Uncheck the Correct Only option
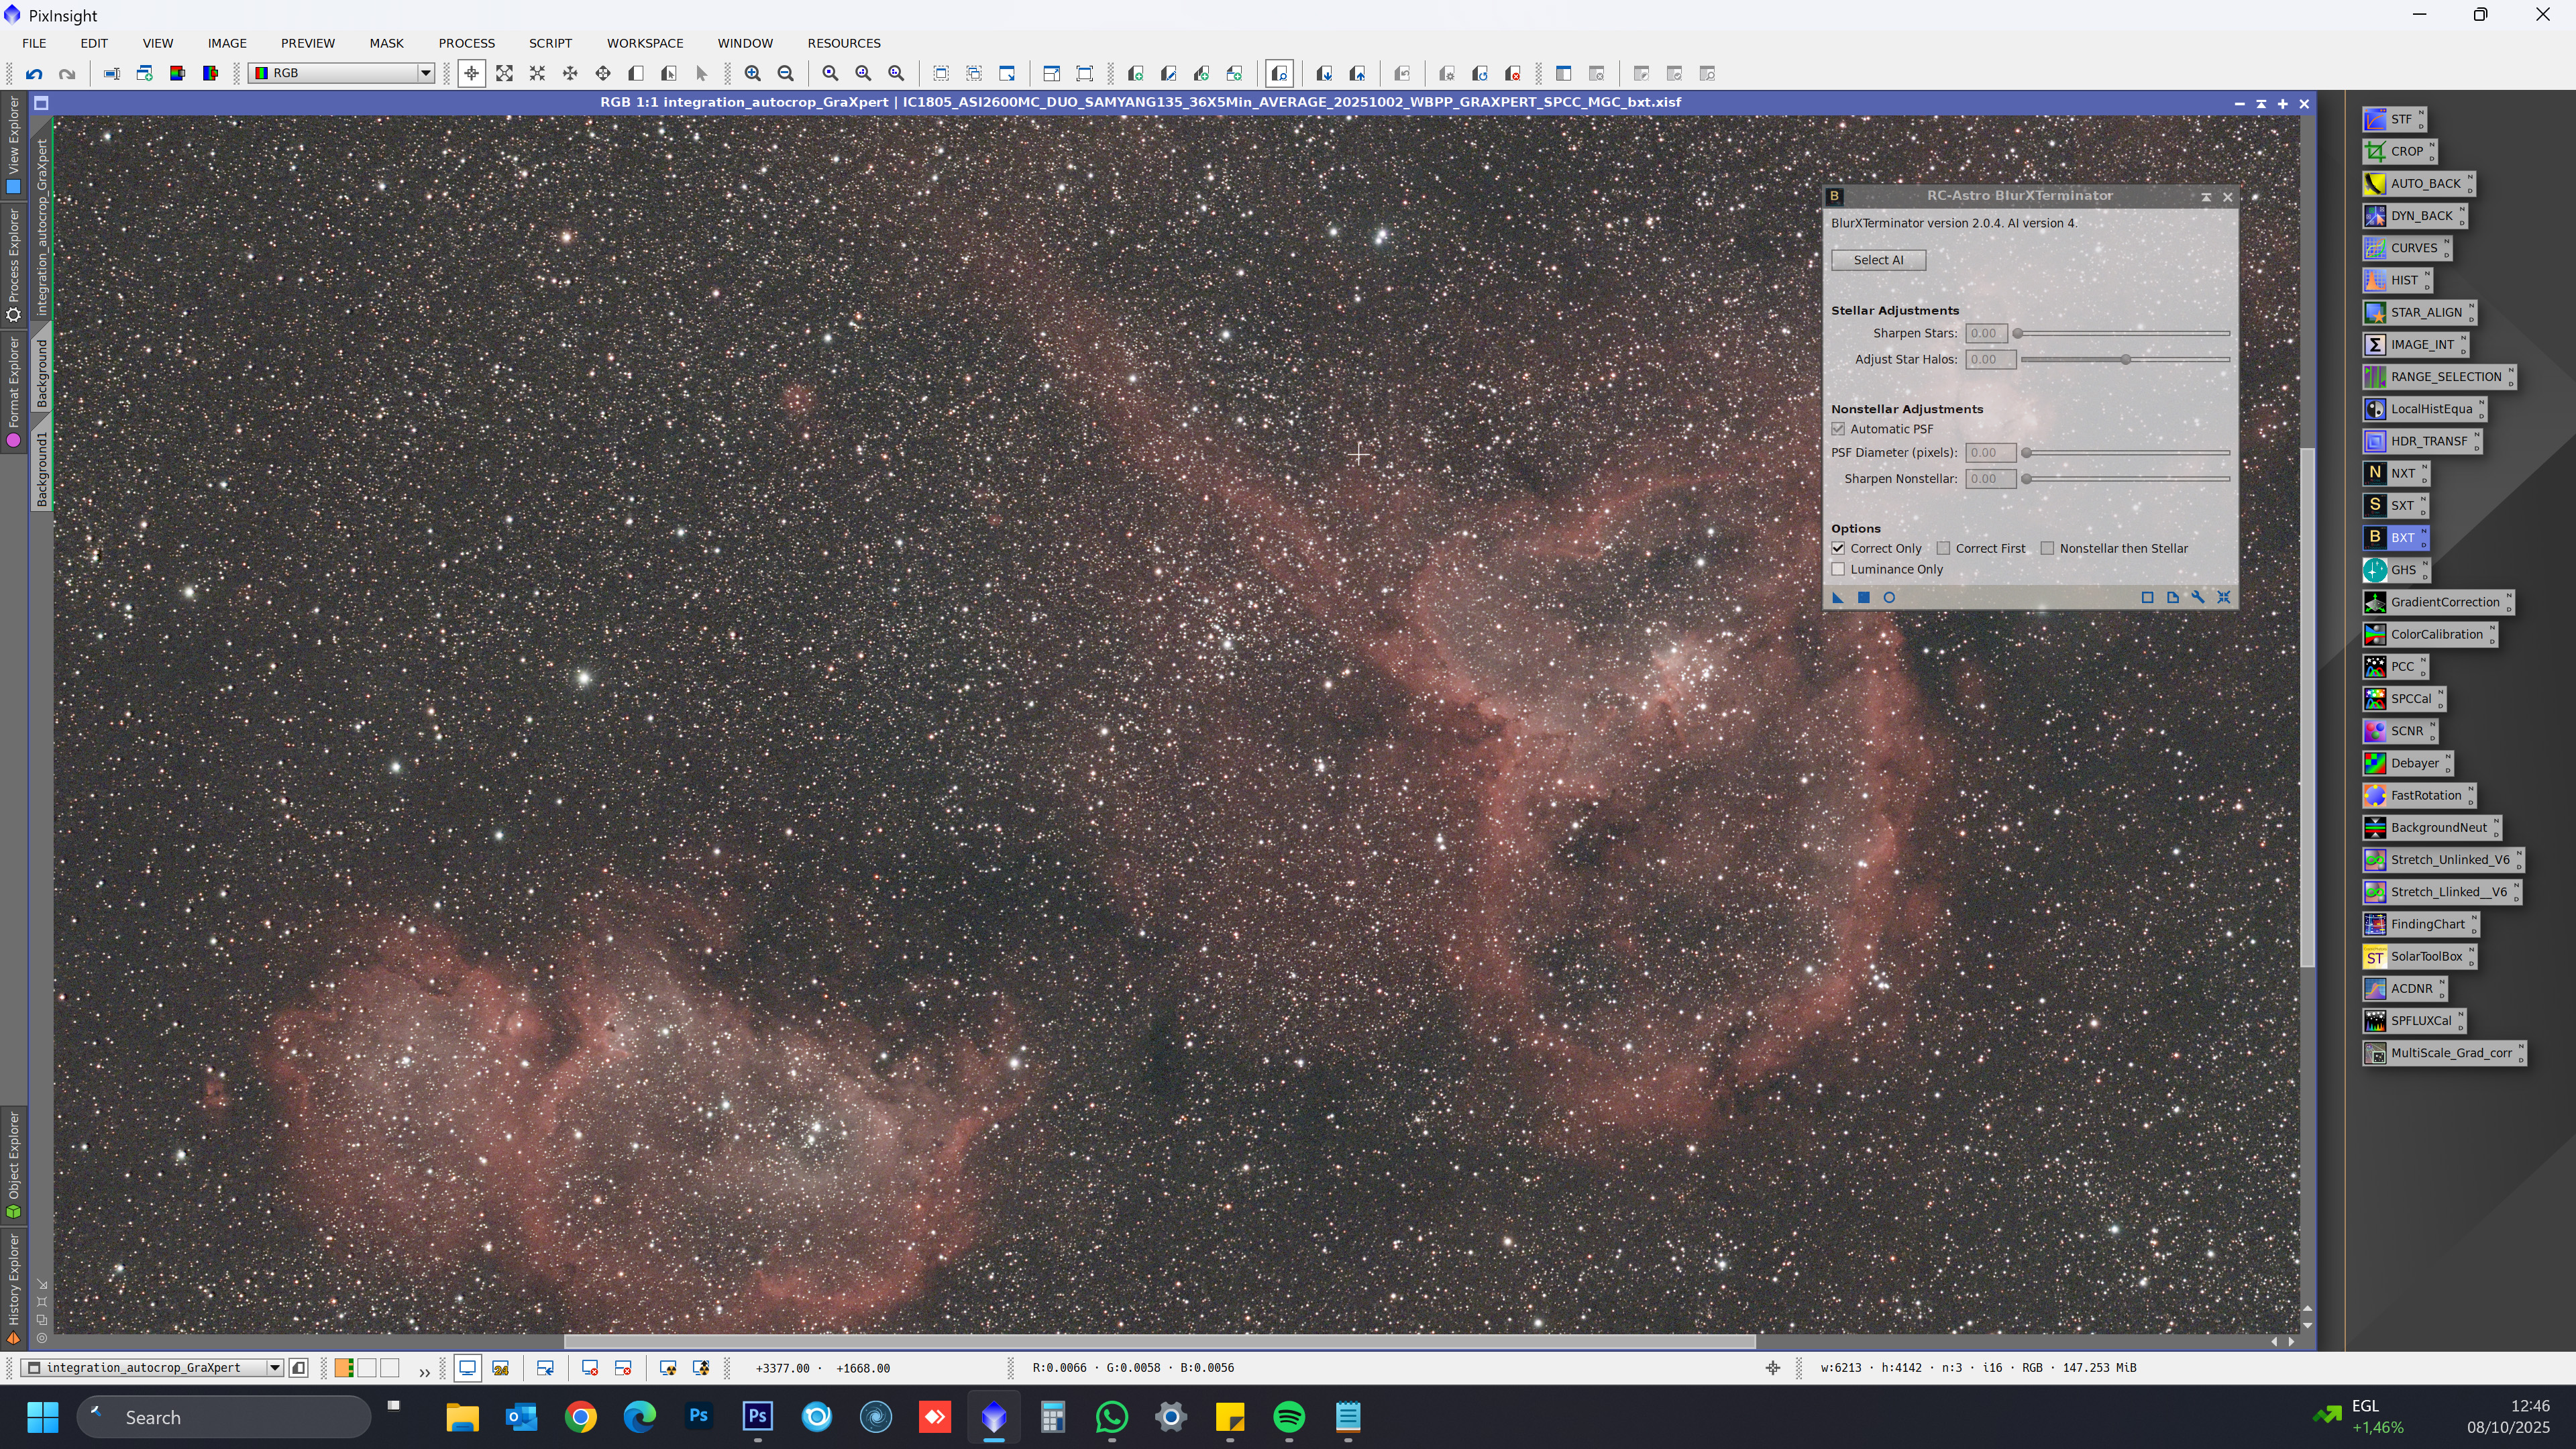Screen dimensions: 2576x1449 [x=1838, y=549]
